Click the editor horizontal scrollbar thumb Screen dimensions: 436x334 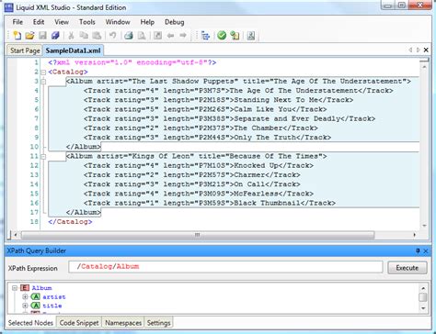coord(198,235)
